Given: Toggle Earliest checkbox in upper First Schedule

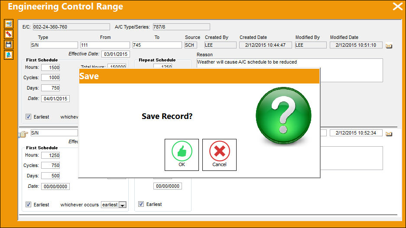Looking at the screenshot, I should (28, 116).
